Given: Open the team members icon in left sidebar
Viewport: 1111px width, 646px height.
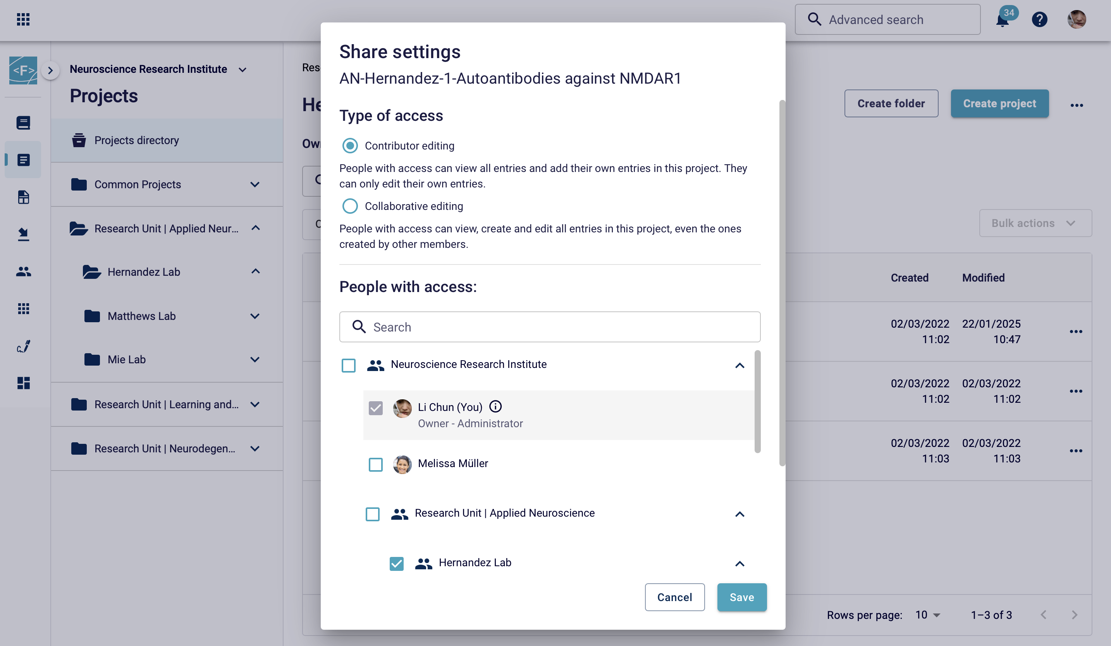Looking at the screenshot, I should click(x=23, y=271).
